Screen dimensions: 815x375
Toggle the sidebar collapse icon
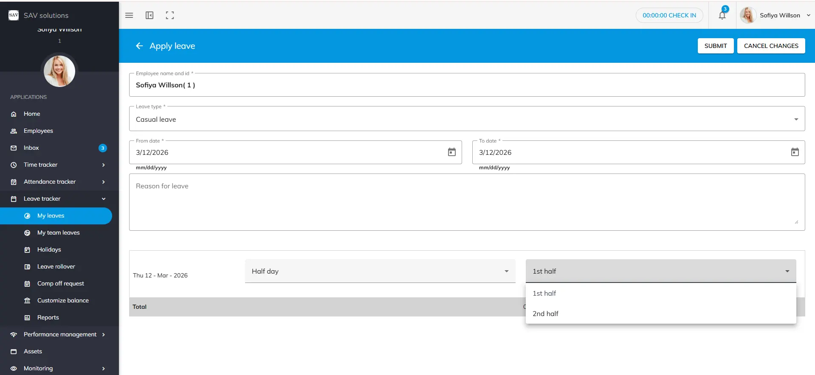point(149,15)
